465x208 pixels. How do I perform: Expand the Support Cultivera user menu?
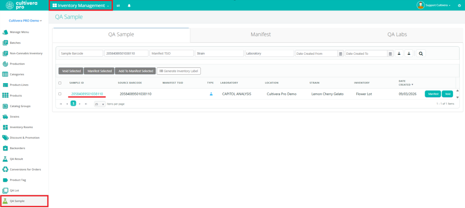[x=434, y=5]
